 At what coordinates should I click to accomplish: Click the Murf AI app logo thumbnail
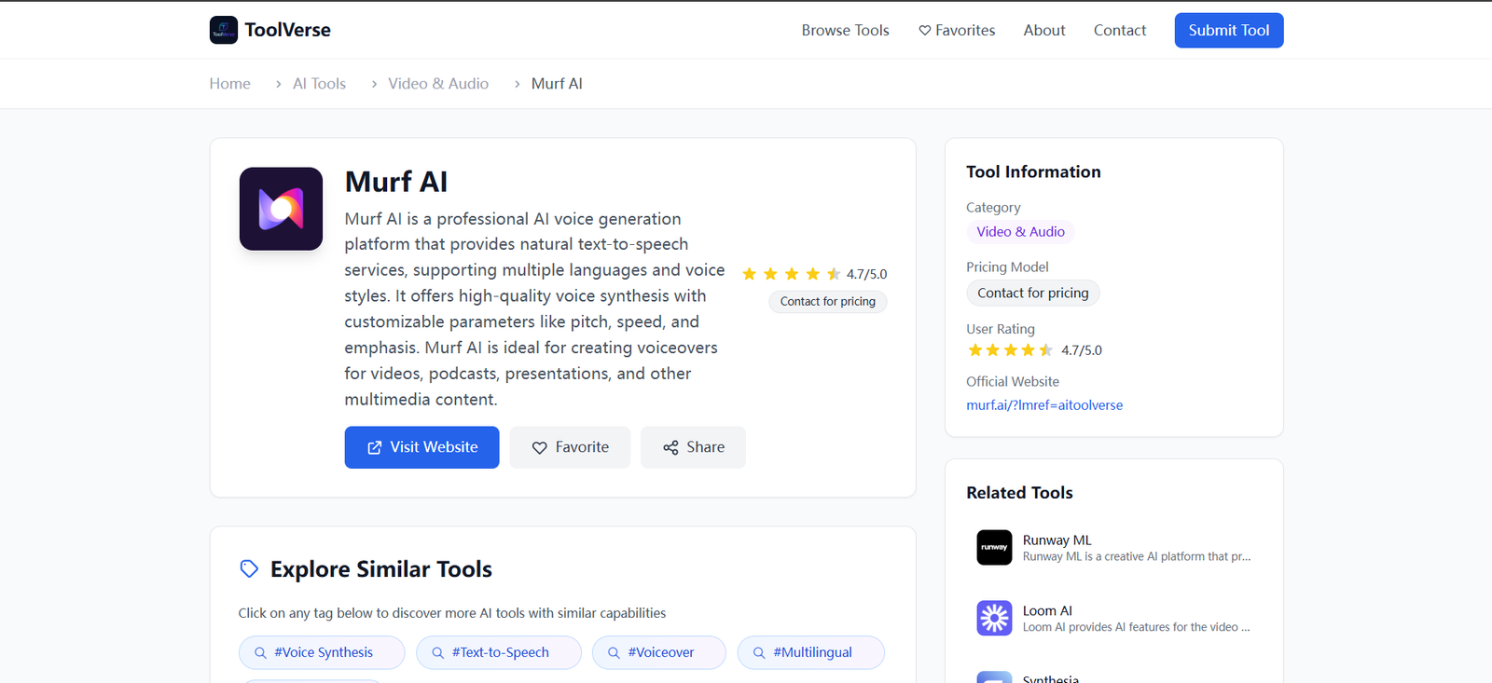[x=281, y=209]
